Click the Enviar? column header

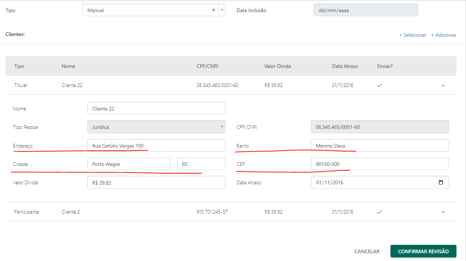pos(385,66)
